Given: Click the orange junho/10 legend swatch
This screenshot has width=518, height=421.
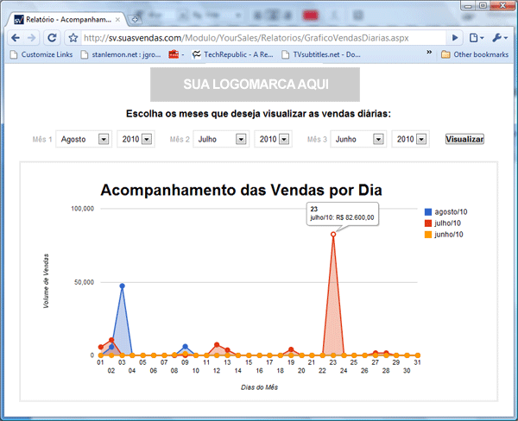Looking at the screenshot, I should pos(428,235).
